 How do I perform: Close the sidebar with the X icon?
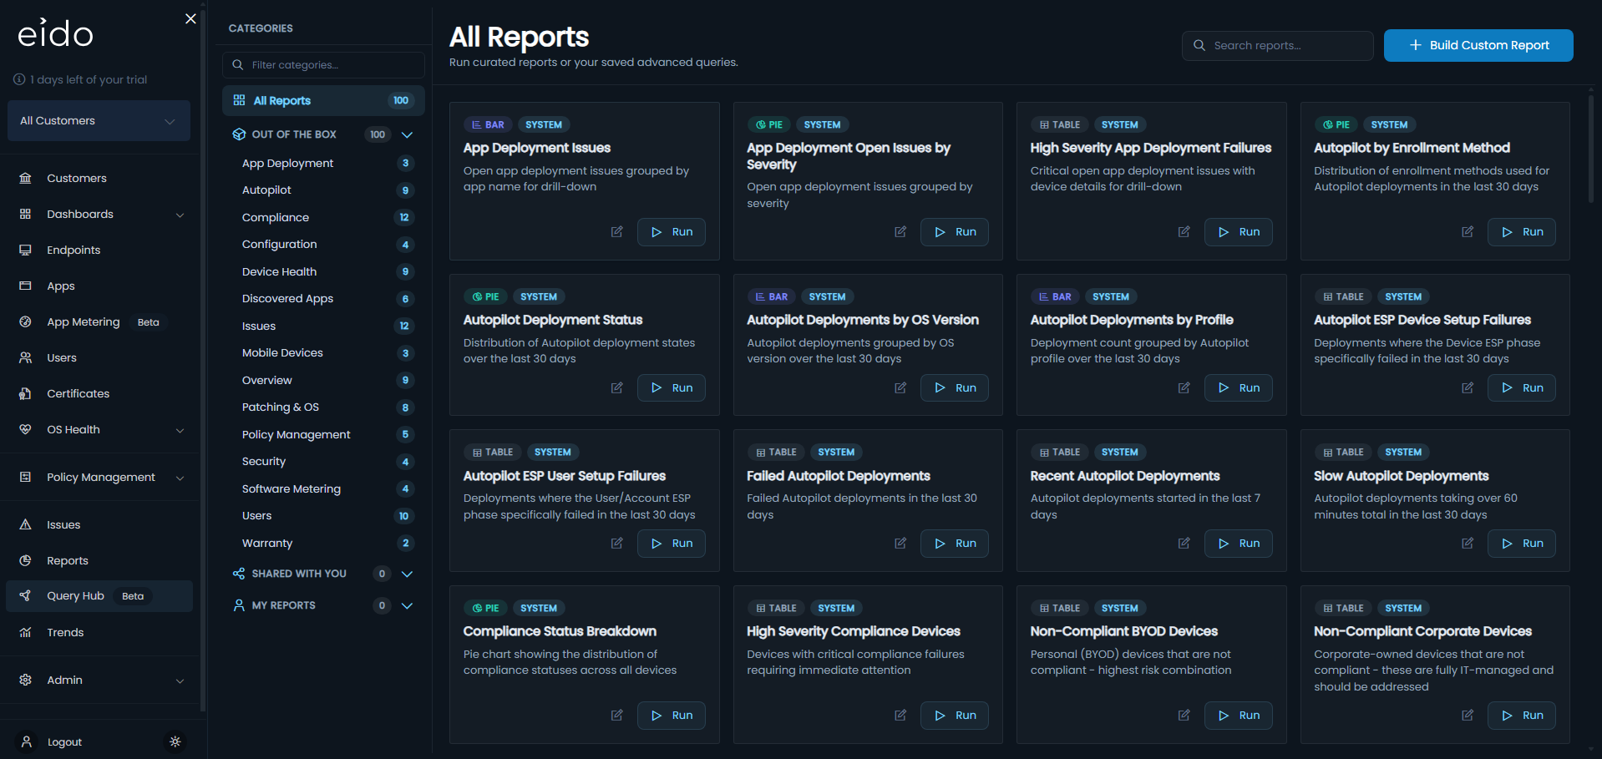click(x=190, y=18)
